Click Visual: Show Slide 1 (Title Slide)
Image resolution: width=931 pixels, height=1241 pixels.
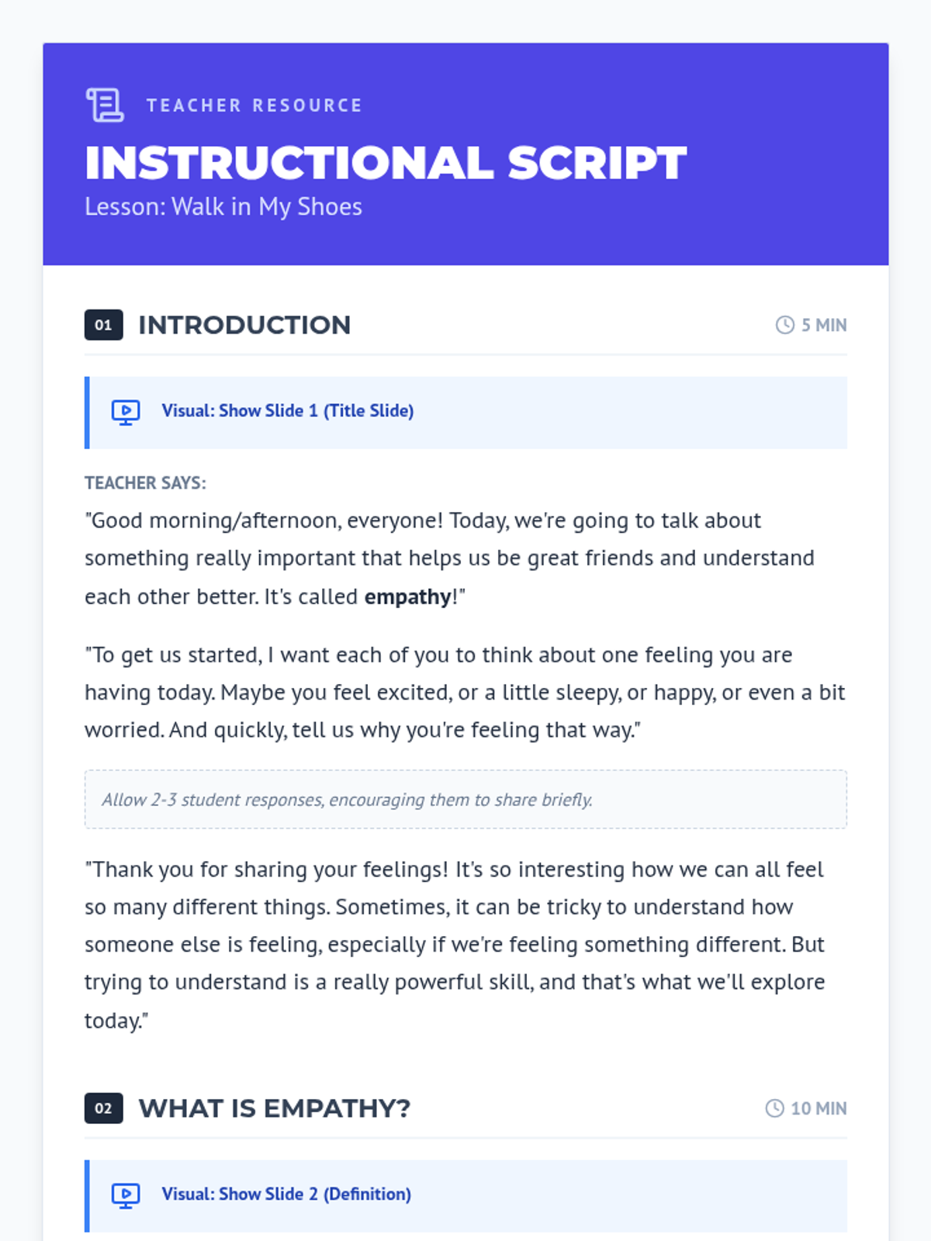[x=287, y=411]
